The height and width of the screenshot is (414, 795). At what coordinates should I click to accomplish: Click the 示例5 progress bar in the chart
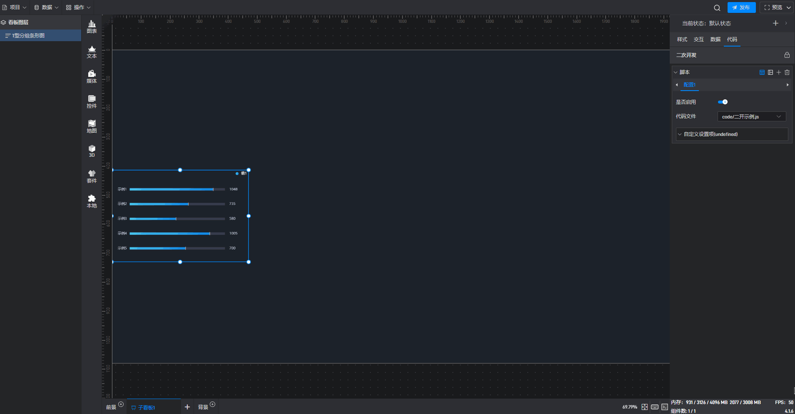pos(177,248)
